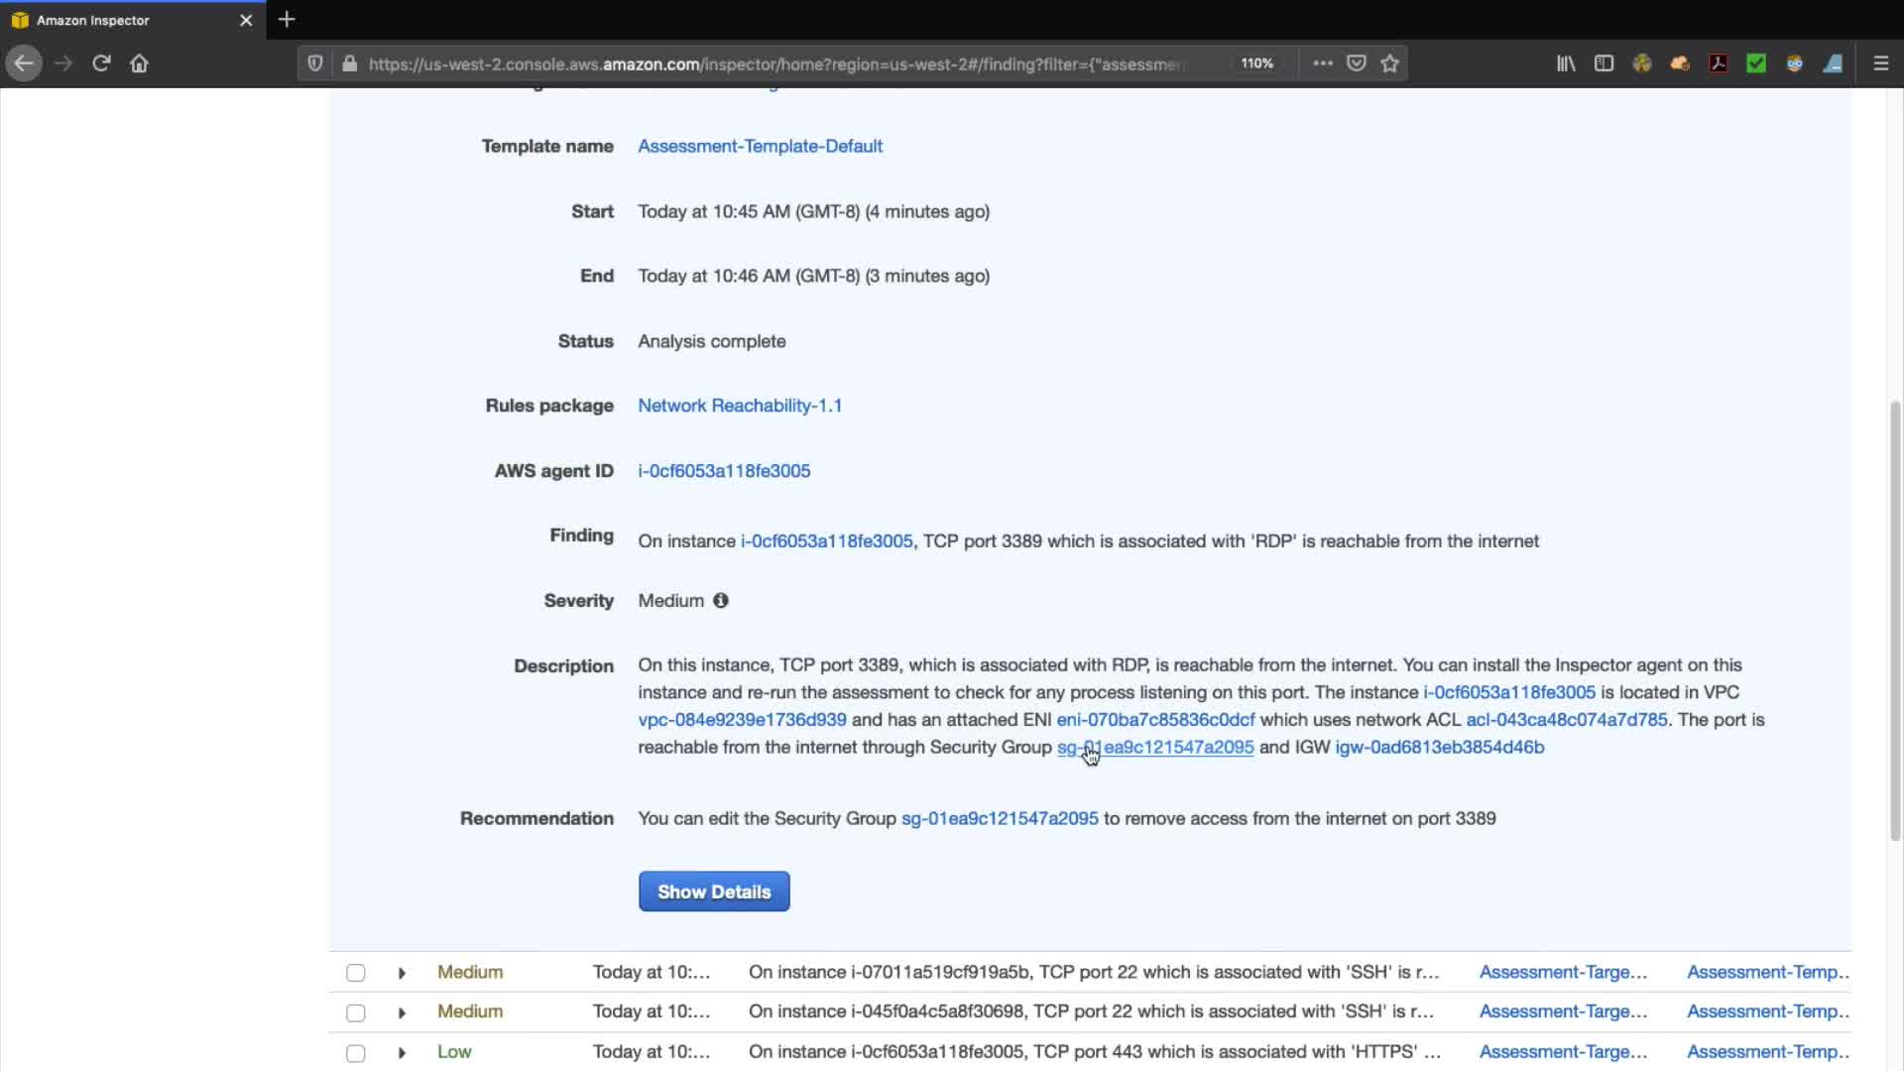Check the box for instance i-07011a519cf919a5b finding
Image resolution: width=1904 pixels, height=1071 pixels.
pyautogui.click(x=356, y=973)
